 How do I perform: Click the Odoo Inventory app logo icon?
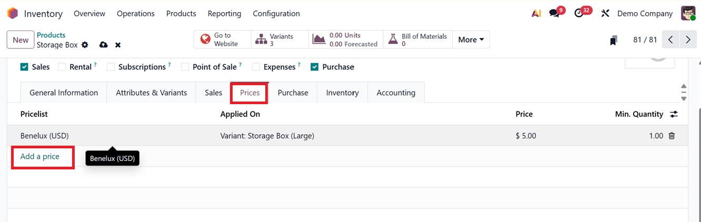[x=13, y=14]
